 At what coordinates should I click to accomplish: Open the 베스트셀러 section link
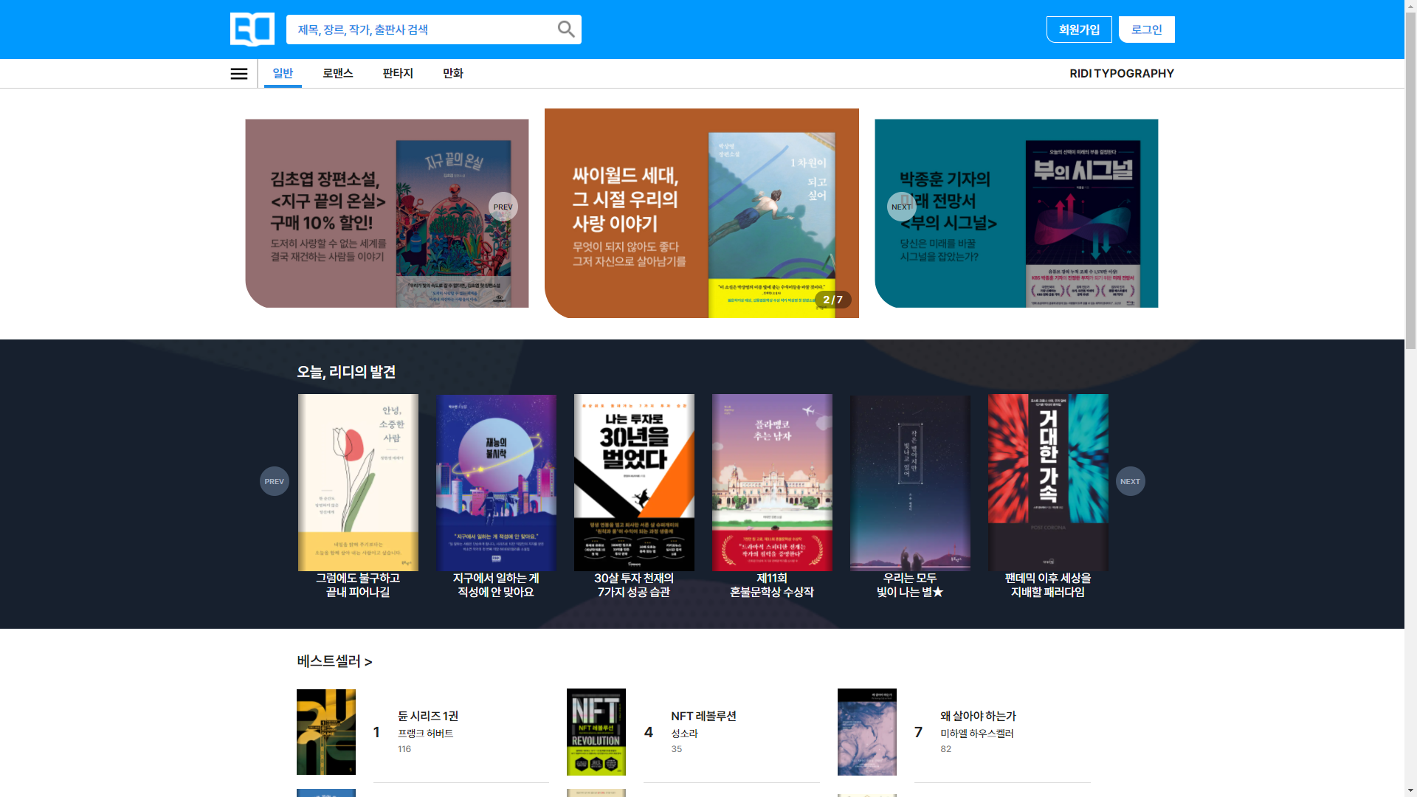[332, 662]
